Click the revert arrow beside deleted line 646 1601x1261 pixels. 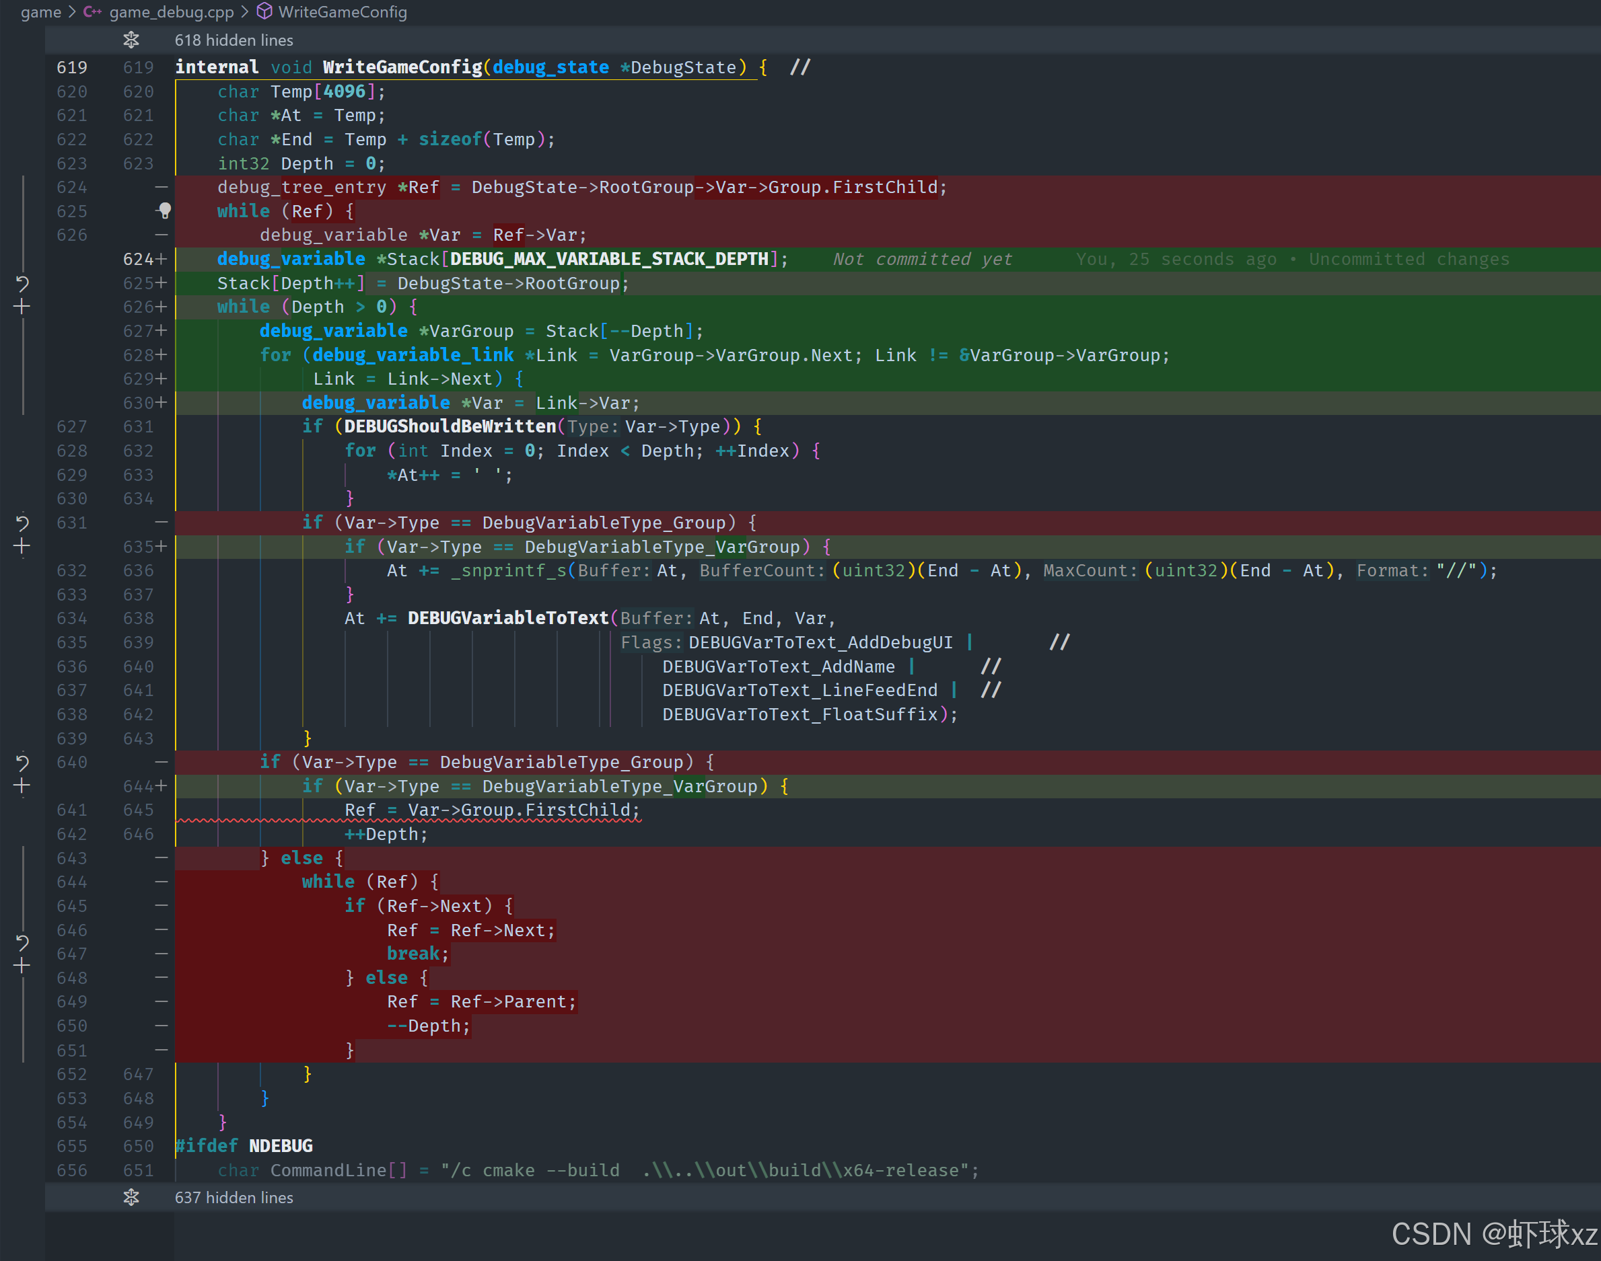click(x=22, y=942)
